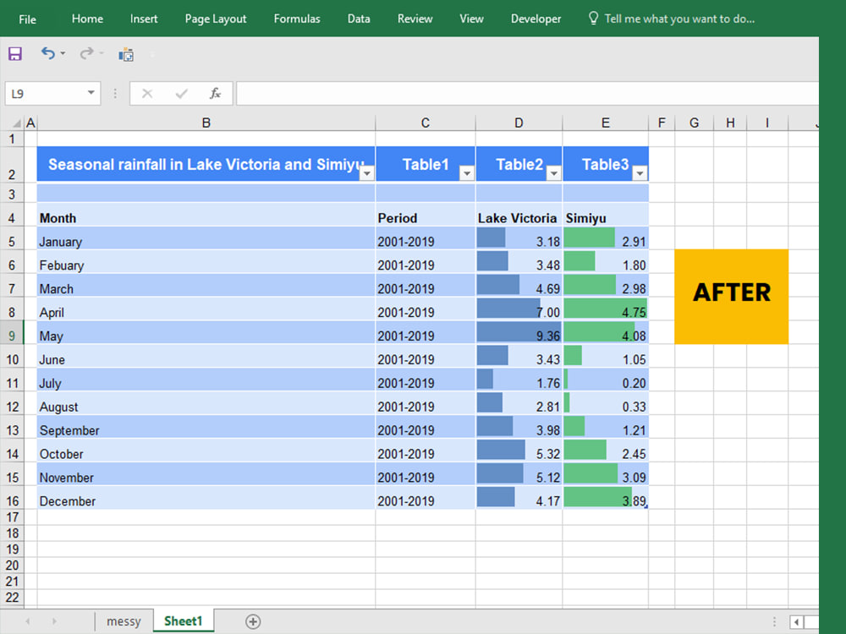The image size is (846, 634).
Task: Open the Table2 filter dropdown
Action: coord(553,173)
